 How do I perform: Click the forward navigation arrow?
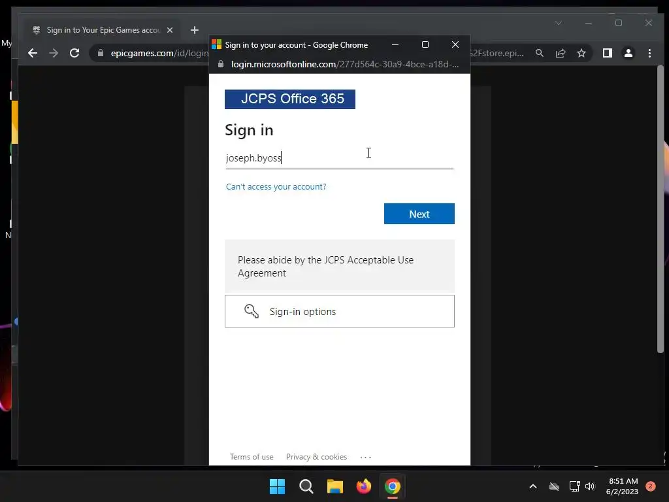(x=54, y=53)
